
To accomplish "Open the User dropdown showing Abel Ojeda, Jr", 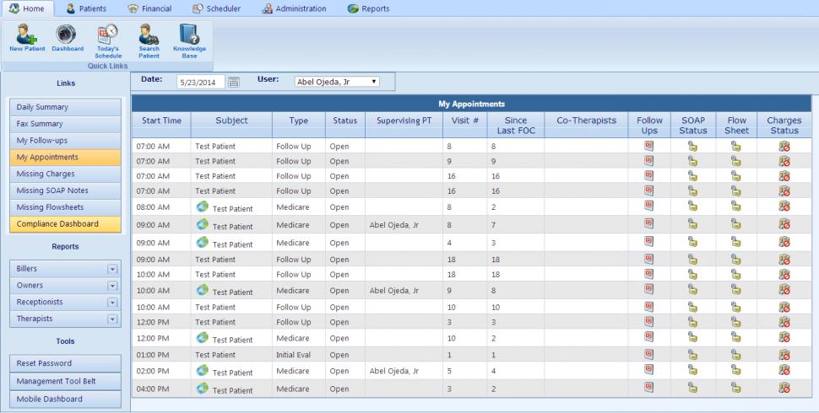I will coord(337,82).
